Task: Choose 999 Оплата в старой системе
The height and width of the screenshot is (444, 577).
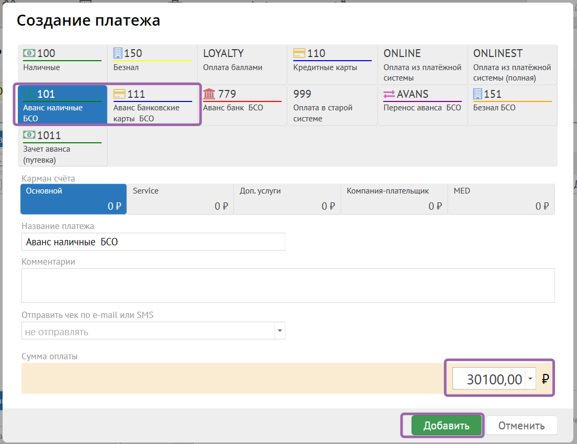Action: point(332,106)
